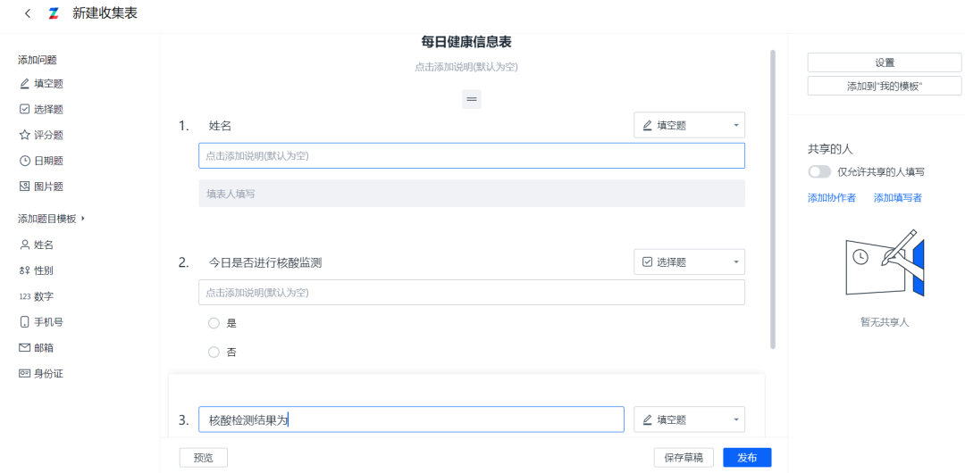
Task: Click the 添加协作者 link
Action: point(832,197)
